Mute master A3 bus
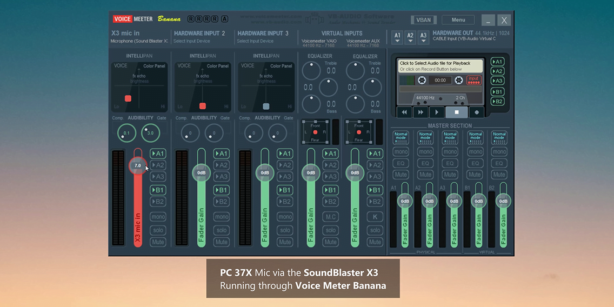The image size is (614, 307). click(x=450, y=175)
